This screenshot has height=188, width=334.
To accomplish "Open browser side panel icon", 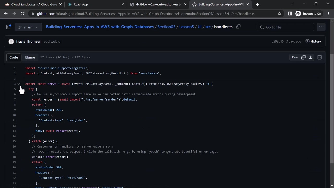I will pyautogui.click(x=290, y=14).
